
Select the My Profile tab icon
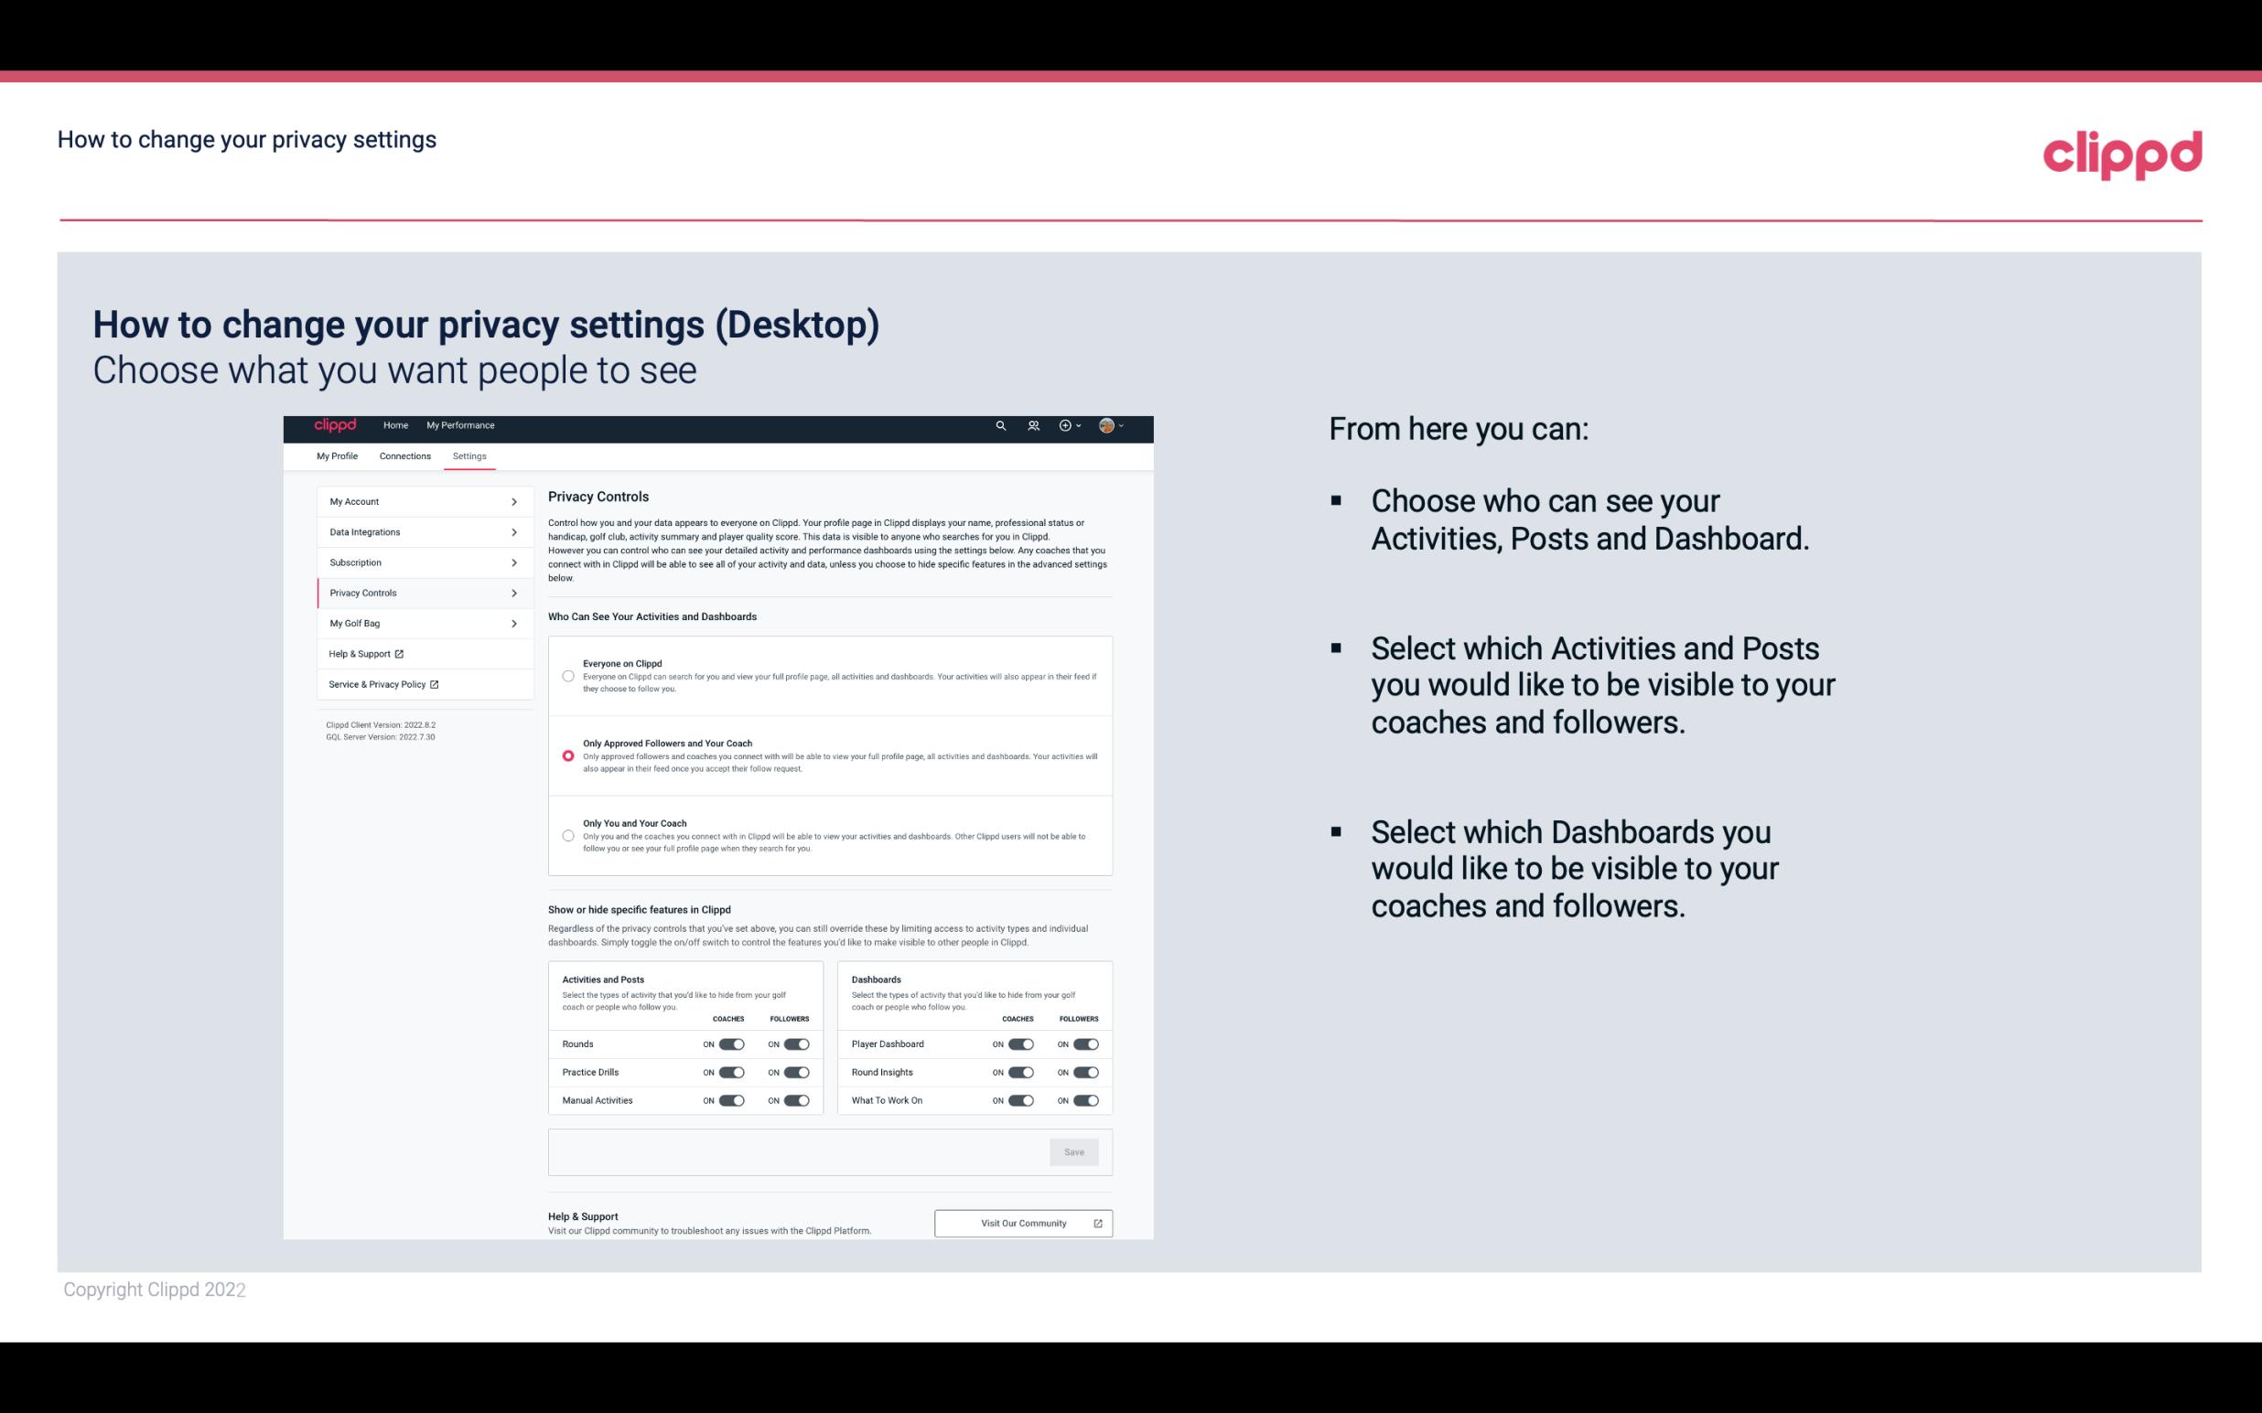click(337, 455)
